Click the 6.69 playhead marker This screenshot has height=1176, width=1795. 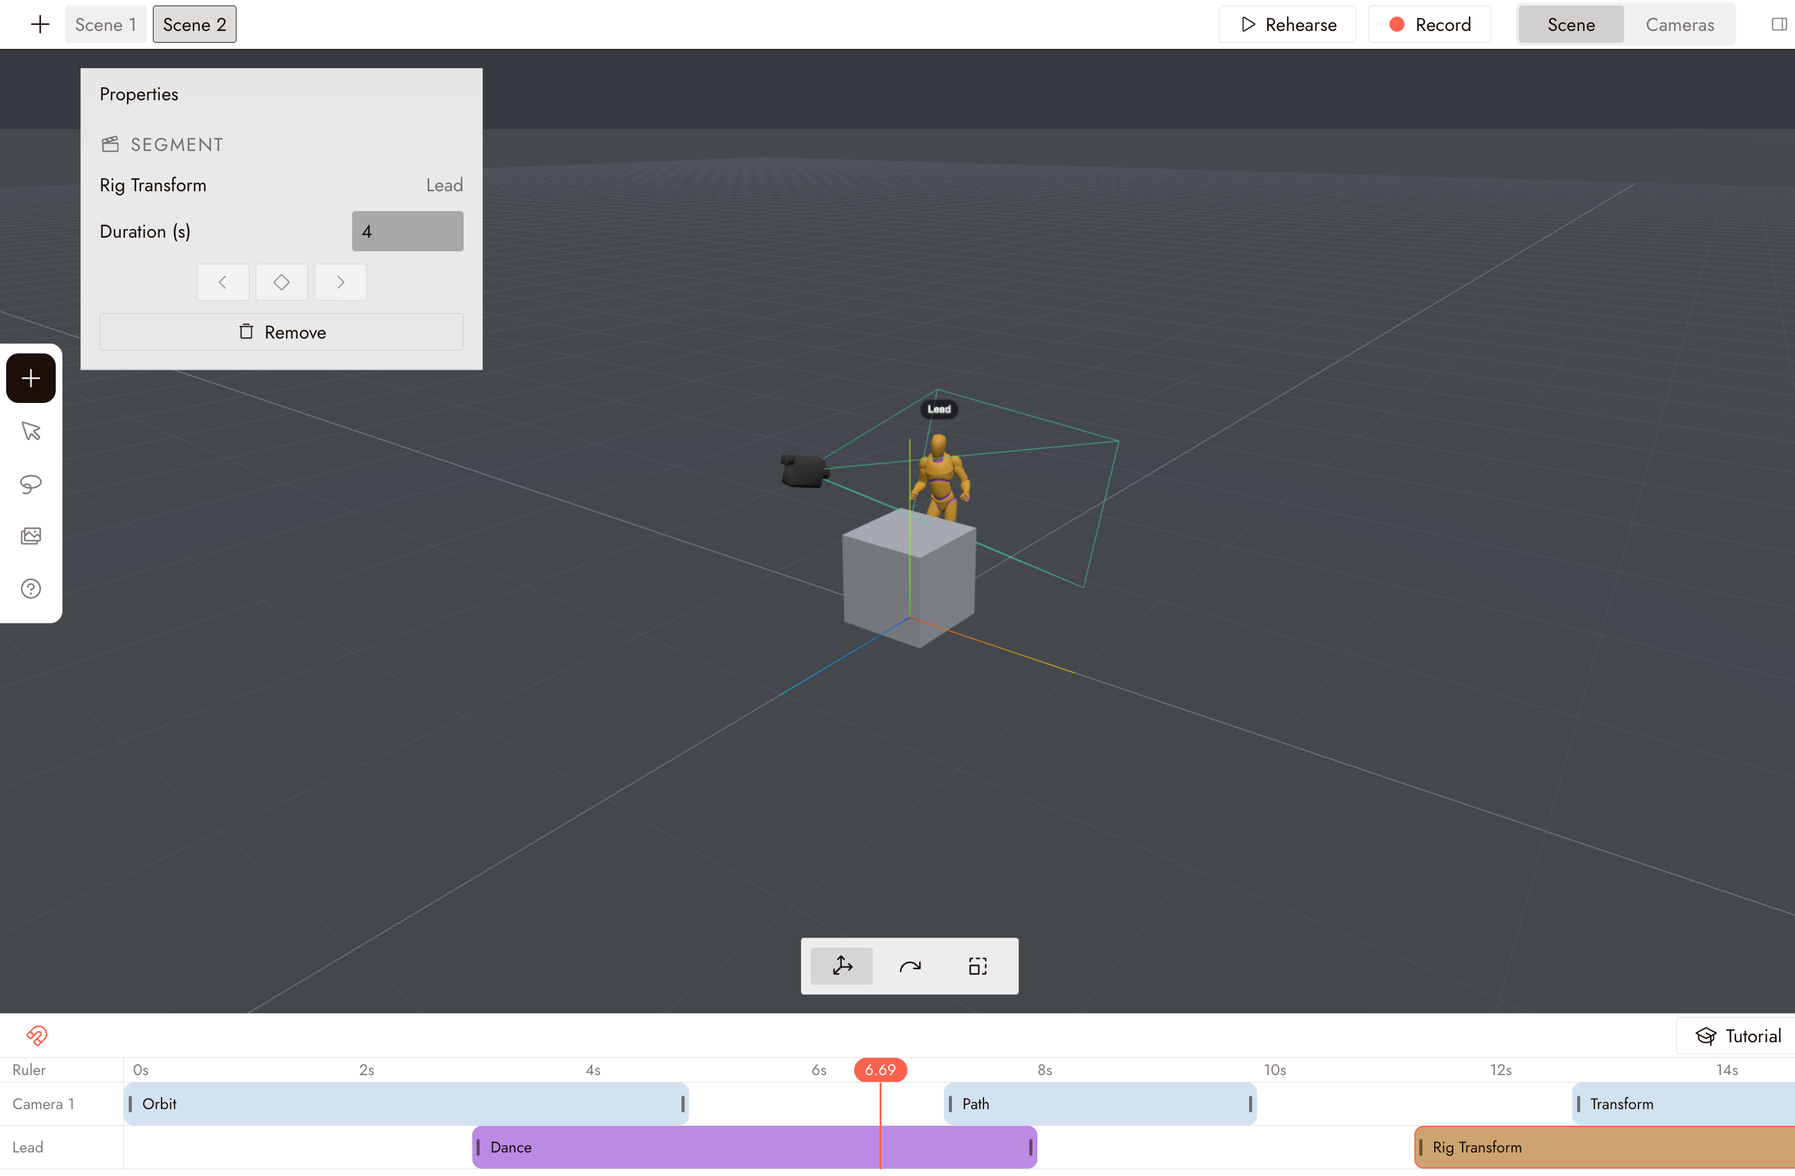click(x=880, y=1070)
